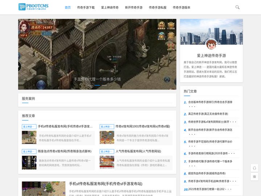Select the 新开传奇手游 nav item
Image resolution: width=261 pixels, height=196 pixels.
134,8
